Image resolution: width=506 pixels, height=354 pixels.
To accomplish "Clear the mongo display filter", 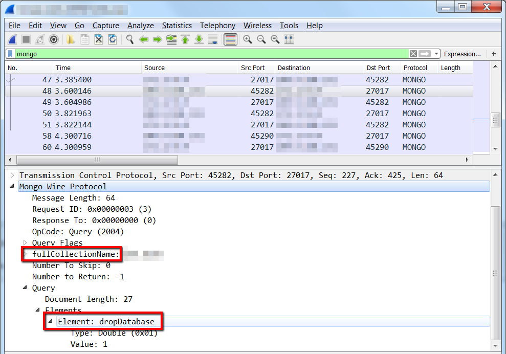I will tap(413, 54).
